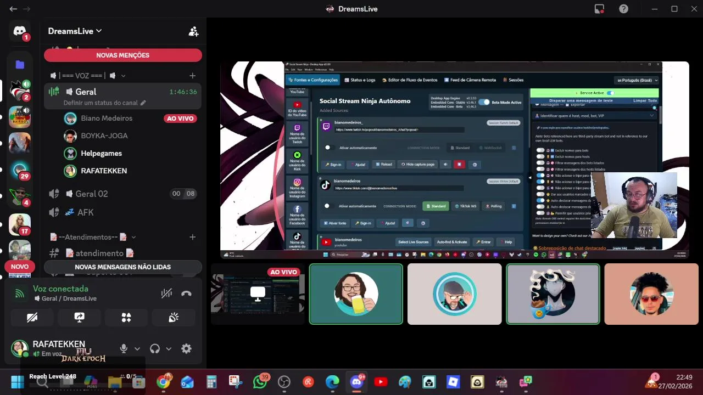This screenshot has height=395, width=703.
Task: Toggle noise suppression in voice panel
Action: pos(166,294)
